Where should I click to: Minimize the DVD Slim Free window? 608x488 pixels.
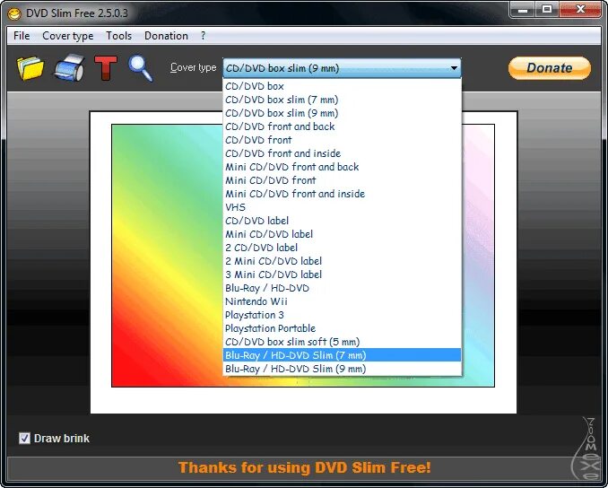522,10
